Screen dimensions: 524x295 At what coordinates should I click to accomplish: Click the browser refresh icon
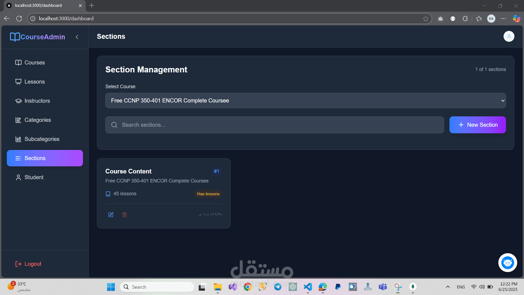[x=19, y=19]
